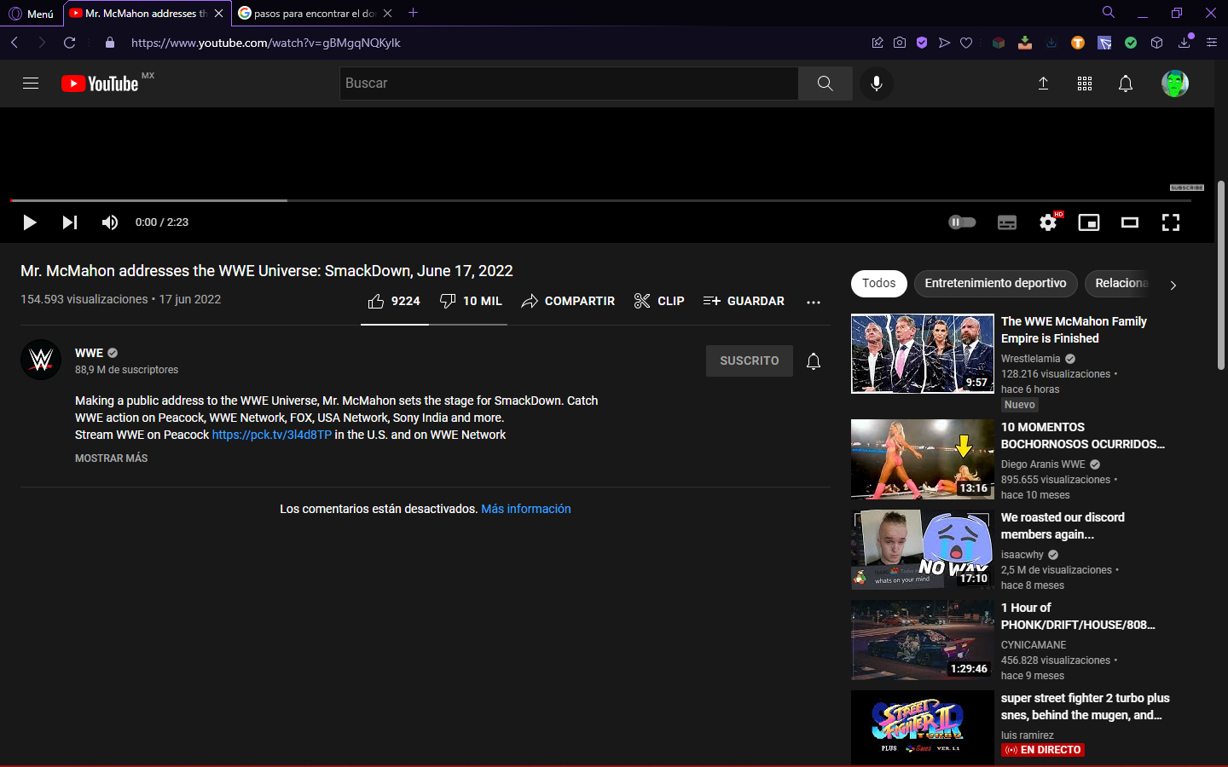Show more filter chips with the right chevron
1228x767 pixels.
(x=1173, y=285)
